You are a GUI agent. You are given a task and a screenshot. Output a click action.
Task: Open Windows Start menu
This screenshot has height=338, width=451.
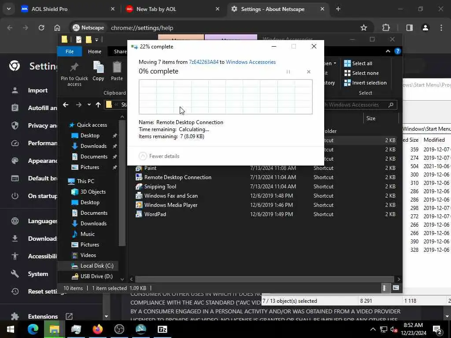coord(11,329)
